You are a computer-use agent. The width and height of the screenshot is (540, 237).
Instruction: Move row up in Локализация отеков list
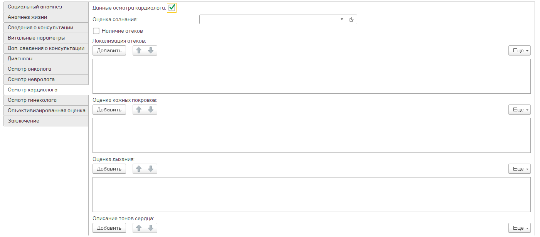[139, 51]
